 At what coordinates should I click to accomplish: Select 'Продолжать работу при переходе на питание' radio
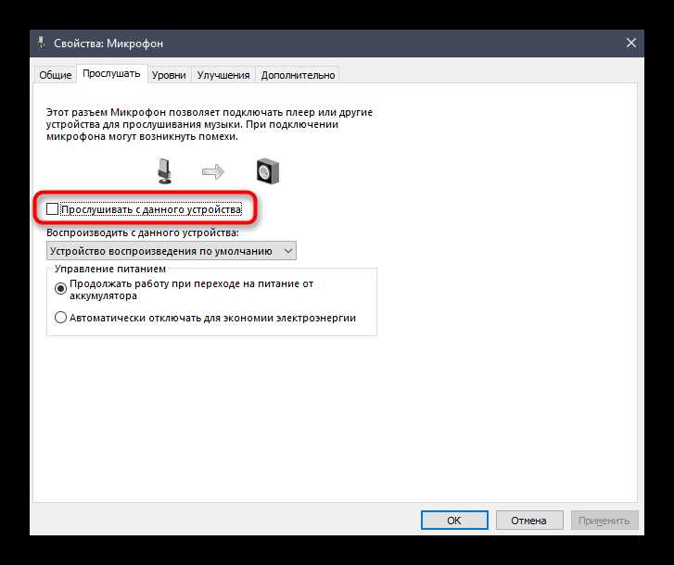click(60, 288)
